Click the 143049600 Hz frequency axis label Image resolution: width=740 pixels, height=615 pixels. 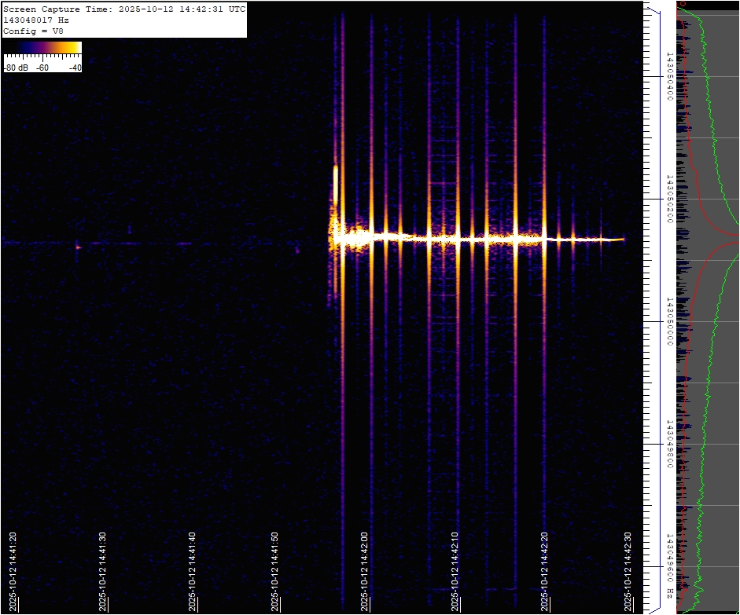[669, 564]
